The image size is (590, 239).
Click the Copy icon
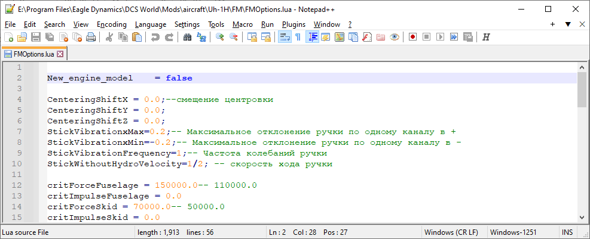pyautogui.click(x=123, y=37)
